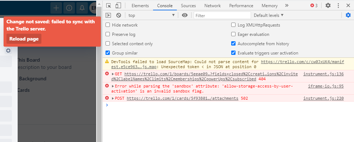The width and height of the screenshot is (354, 142).
Task: Select the Console tab
Action: (165, 6)
